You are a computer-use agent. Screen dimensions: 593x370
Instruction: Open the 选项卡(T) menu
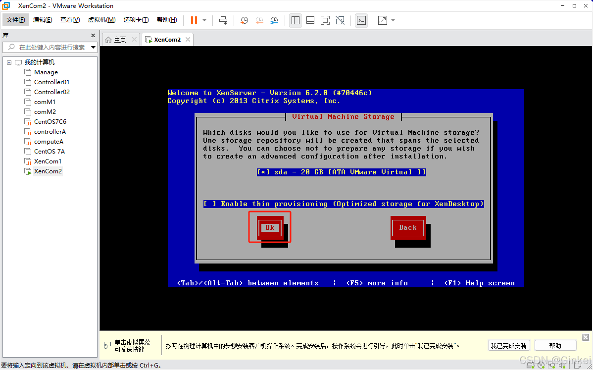pos(136,20)
